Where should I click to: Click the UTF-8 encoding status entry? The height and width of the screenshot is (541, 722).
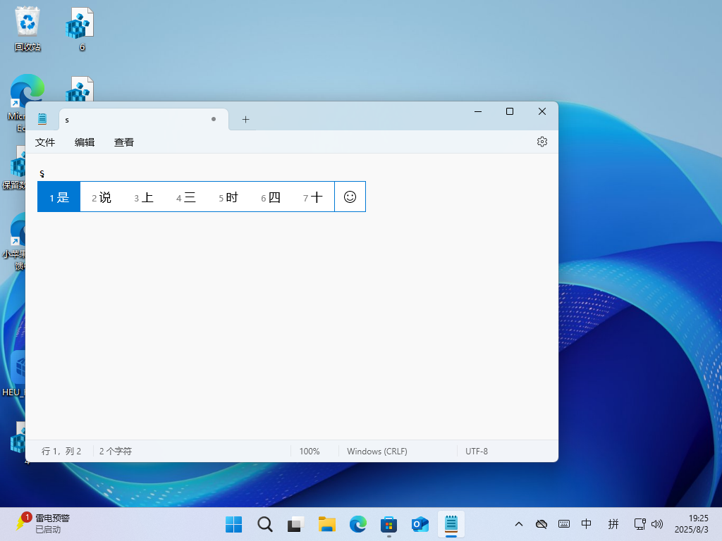(x=477, y=452)
